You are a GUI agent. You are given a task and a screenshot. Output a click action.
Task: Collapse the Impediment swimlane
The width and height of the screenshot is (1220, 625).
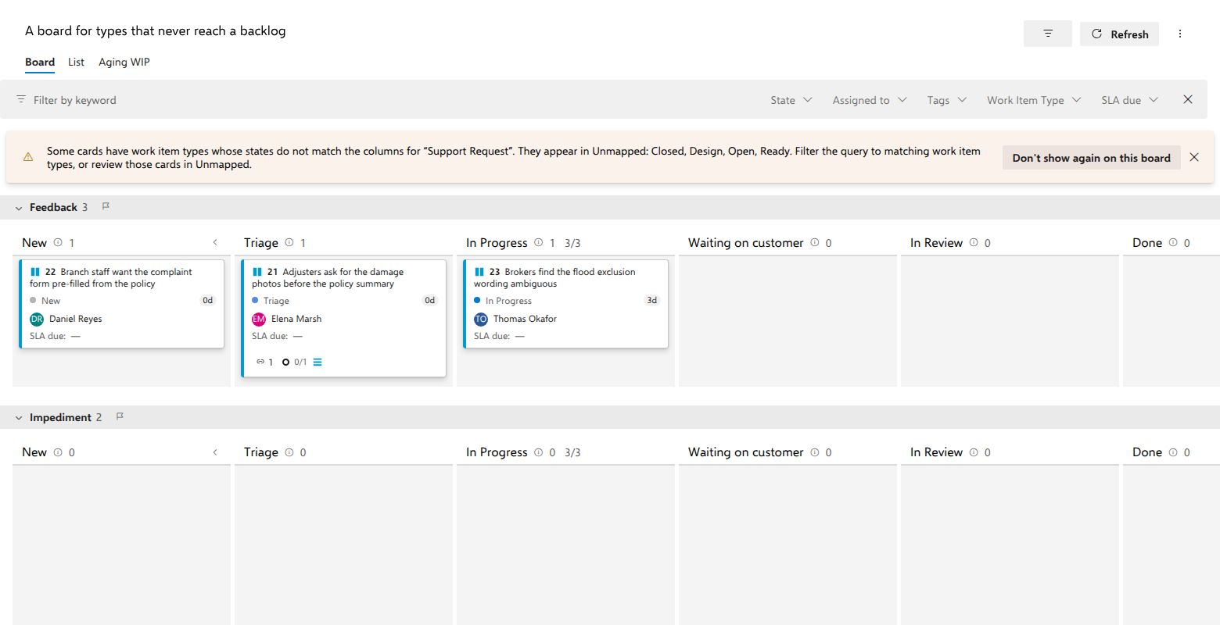tap(19, 418)
